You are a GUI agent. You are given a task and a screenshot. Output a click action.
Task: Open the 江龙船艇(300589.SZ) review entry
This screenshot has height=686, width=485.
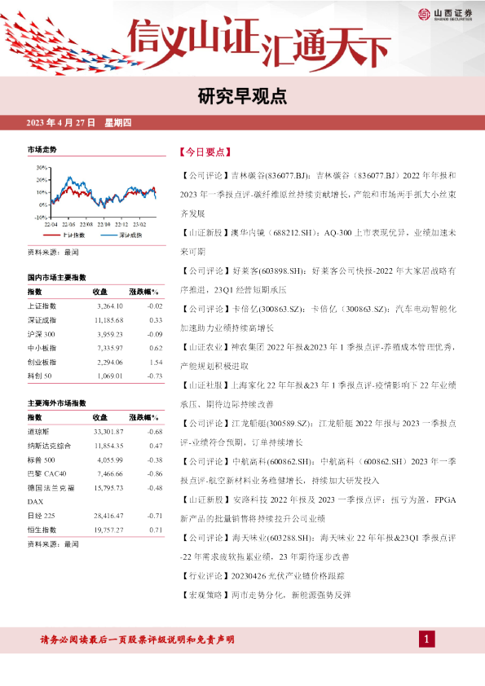point(318,433)
